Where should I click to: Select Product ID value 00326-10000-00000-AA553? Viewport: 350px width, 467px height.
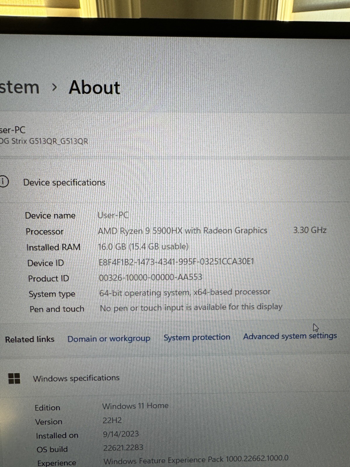(150, 277)
